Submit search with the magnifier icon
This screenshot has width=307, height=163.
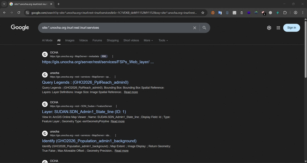[204, 28]
